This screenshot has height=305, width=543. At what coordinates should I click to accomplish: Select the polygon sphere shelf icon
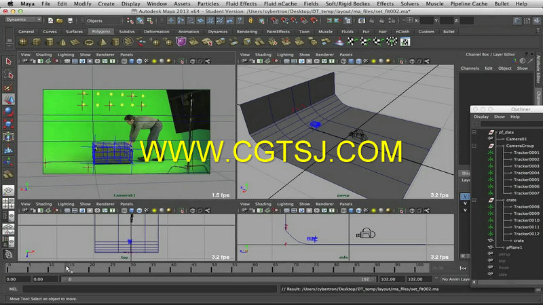click(x=23, y=42)
